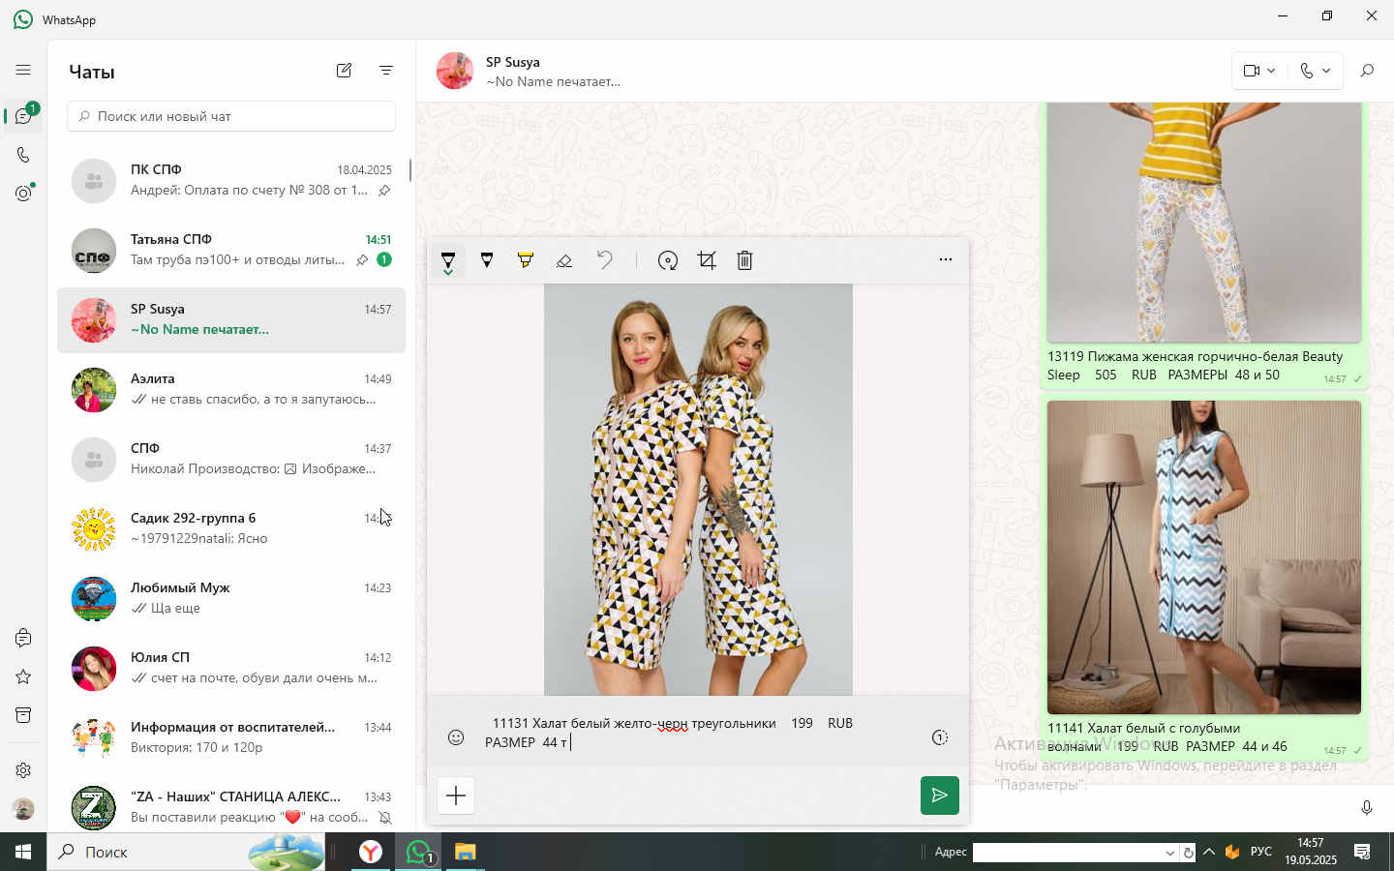Expand the first pen tool options

pos(448,261)
